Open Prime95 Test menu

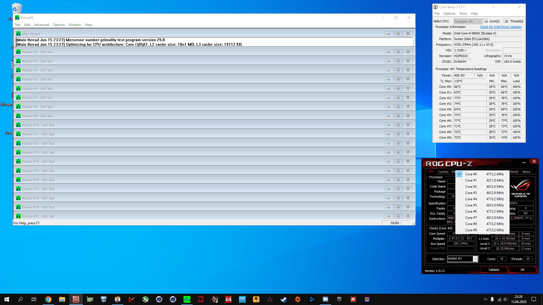tap(18, 25)
